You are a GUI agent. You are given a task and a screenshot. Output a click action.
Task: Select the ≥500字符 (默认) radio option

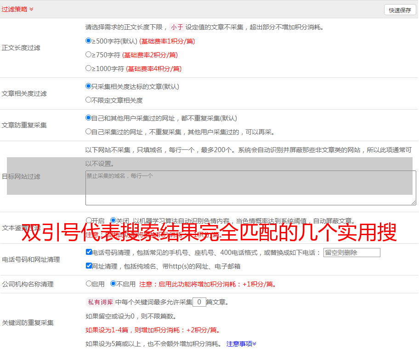88,40
